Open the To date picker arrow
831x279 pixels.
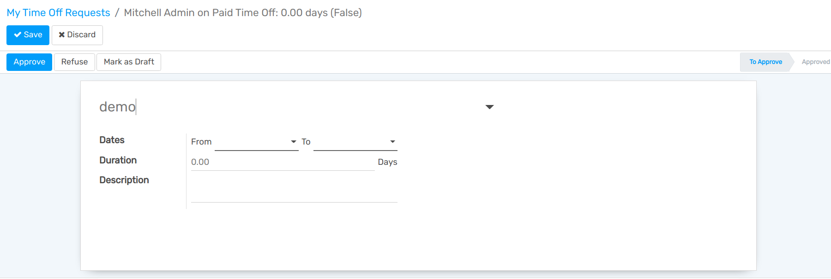tap(392, 141)
